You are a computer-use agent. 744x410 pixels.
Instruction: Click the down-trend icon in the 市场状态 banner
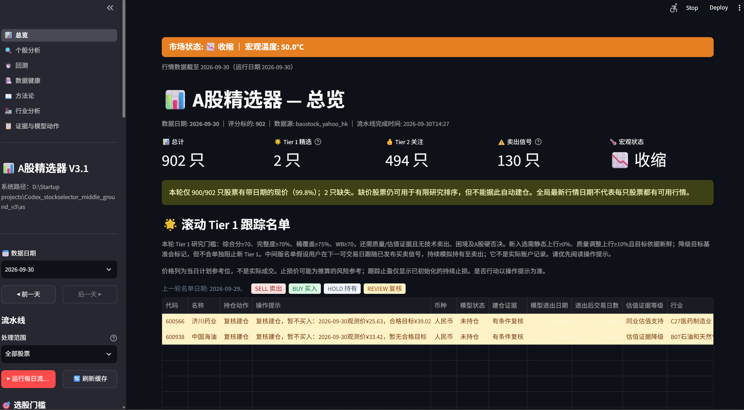pos(211,47)
